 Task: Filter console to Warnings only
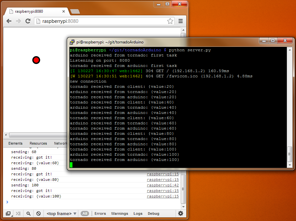(119, 213)
